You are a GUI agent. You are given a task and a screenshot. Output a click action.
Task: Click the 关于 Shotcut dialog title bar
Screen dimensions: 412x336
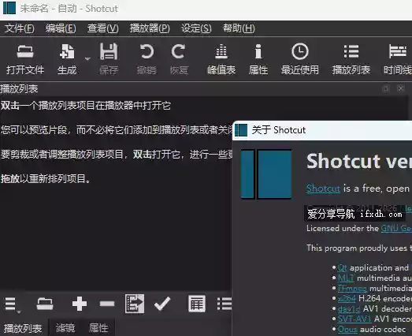(x=322, y=130)
